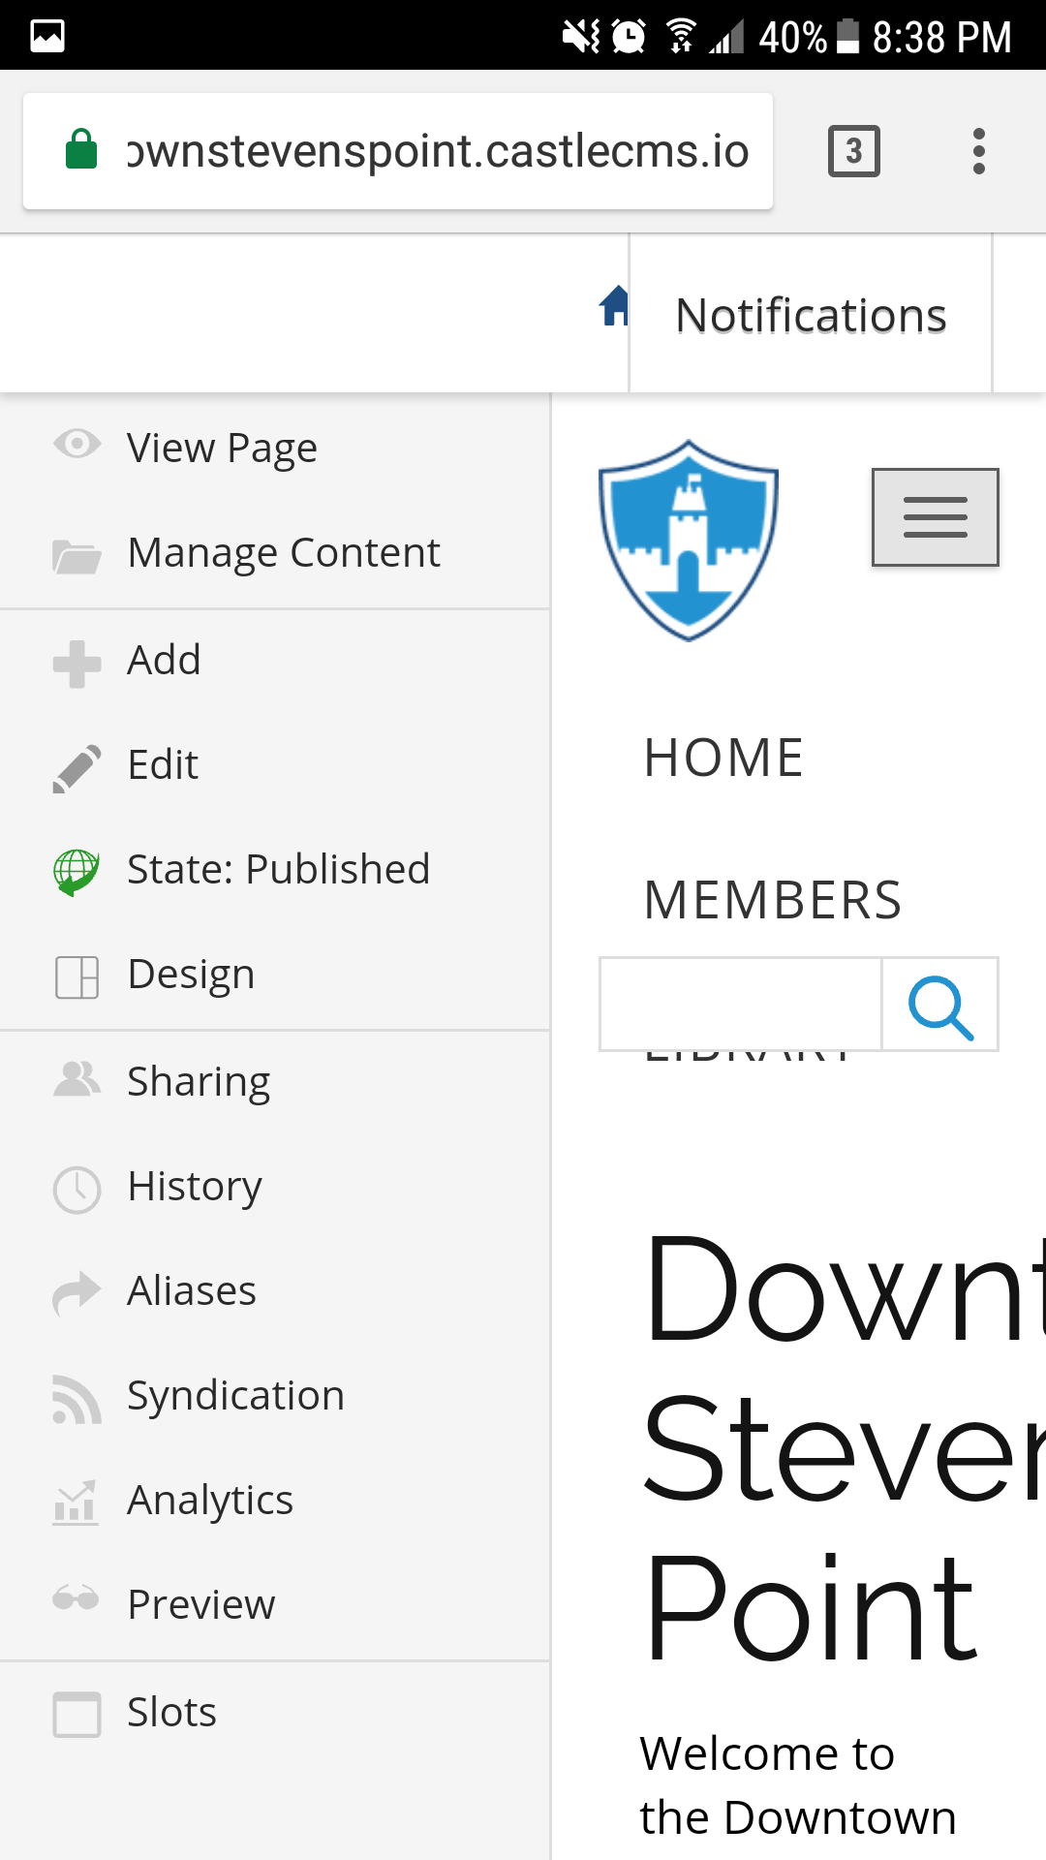The image size is (1046, 1860).
Task: Open the browser three-dot menu
Action: click(x=979, y=151)
